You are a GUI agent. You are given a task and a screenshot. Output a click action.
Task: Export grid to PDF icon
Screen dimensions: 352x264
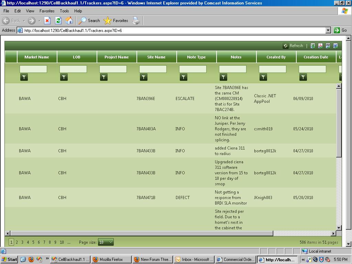pos(320,46)
